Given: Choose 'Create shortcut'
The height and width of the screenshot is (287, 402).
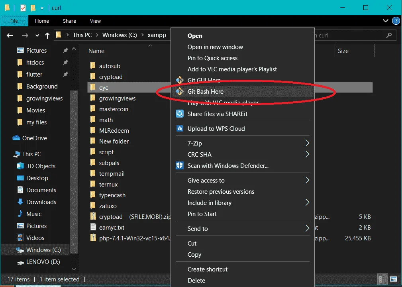Looking at the screenshot, I should click(x=242, y=269).
